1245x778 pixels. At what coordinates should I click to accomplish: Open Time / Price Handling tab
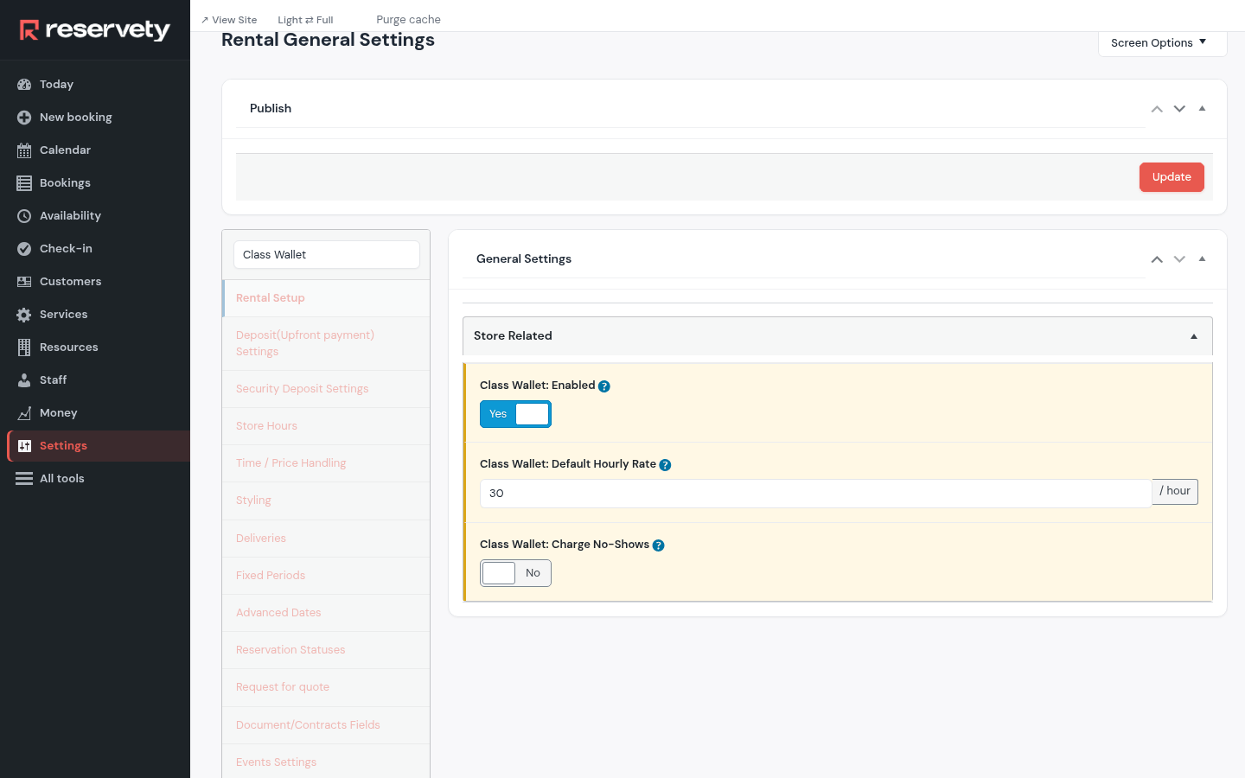tap(326, 463)
